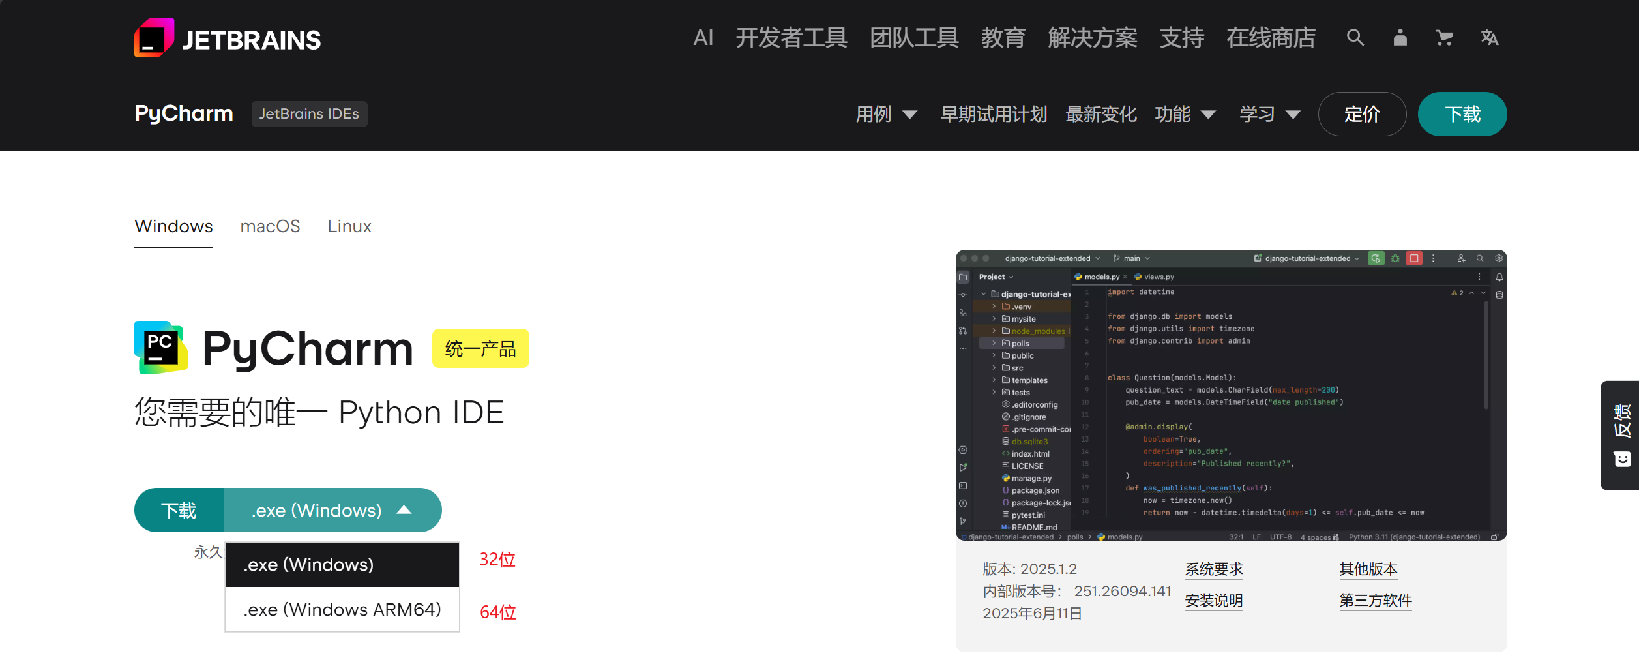Open the 其他版本 link
Viewport: 1639px width, 662px height.
[x=1368, y=569]
